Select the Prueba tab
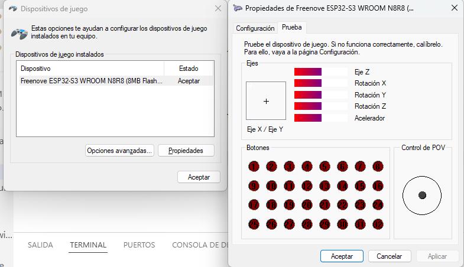Image resolution: width=464 pixels, height=267 pixels. coord(292,27)
